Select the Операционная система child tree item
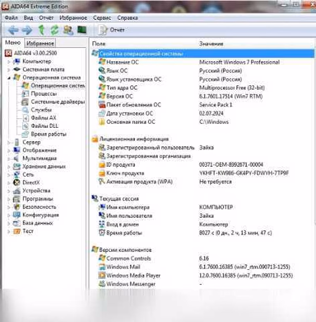This screenshot has width=316, height=322. [54, 85]
